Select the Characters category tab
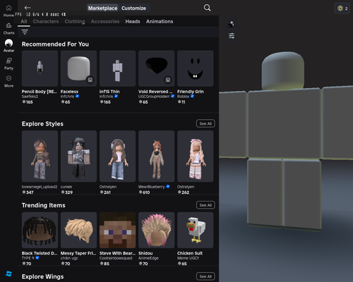This screenshot has width=353, height=282. coord(46,21)
